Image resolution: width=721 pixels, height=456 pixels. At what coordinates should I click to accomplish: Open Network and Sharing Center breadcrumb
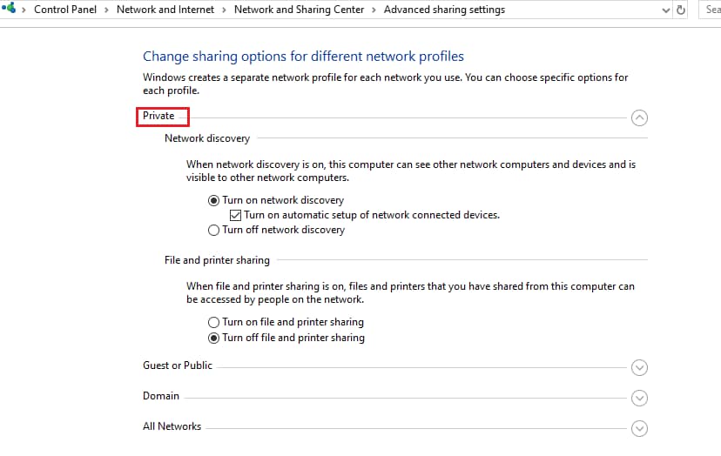300,10
